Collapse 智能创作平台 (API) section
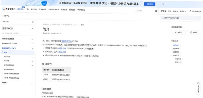 point(32,48)
